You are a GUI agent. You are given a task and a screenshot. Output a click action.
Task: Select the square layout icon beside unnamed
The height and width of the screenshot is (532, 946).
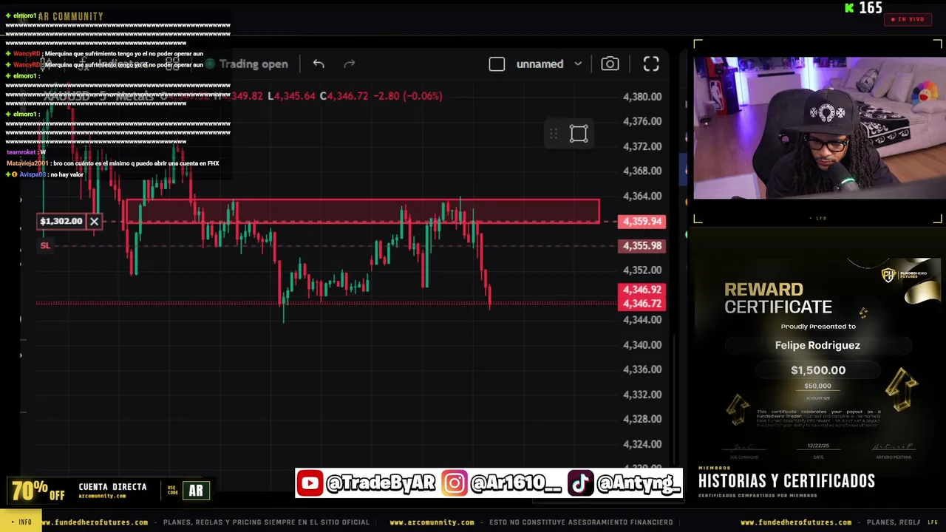click(497, 64)
